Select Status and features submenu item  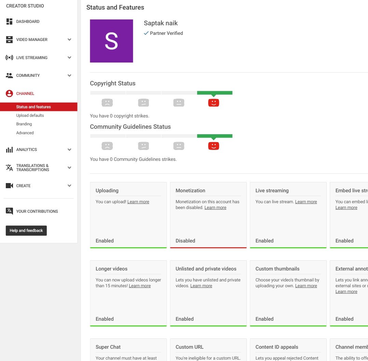point(39,107)
